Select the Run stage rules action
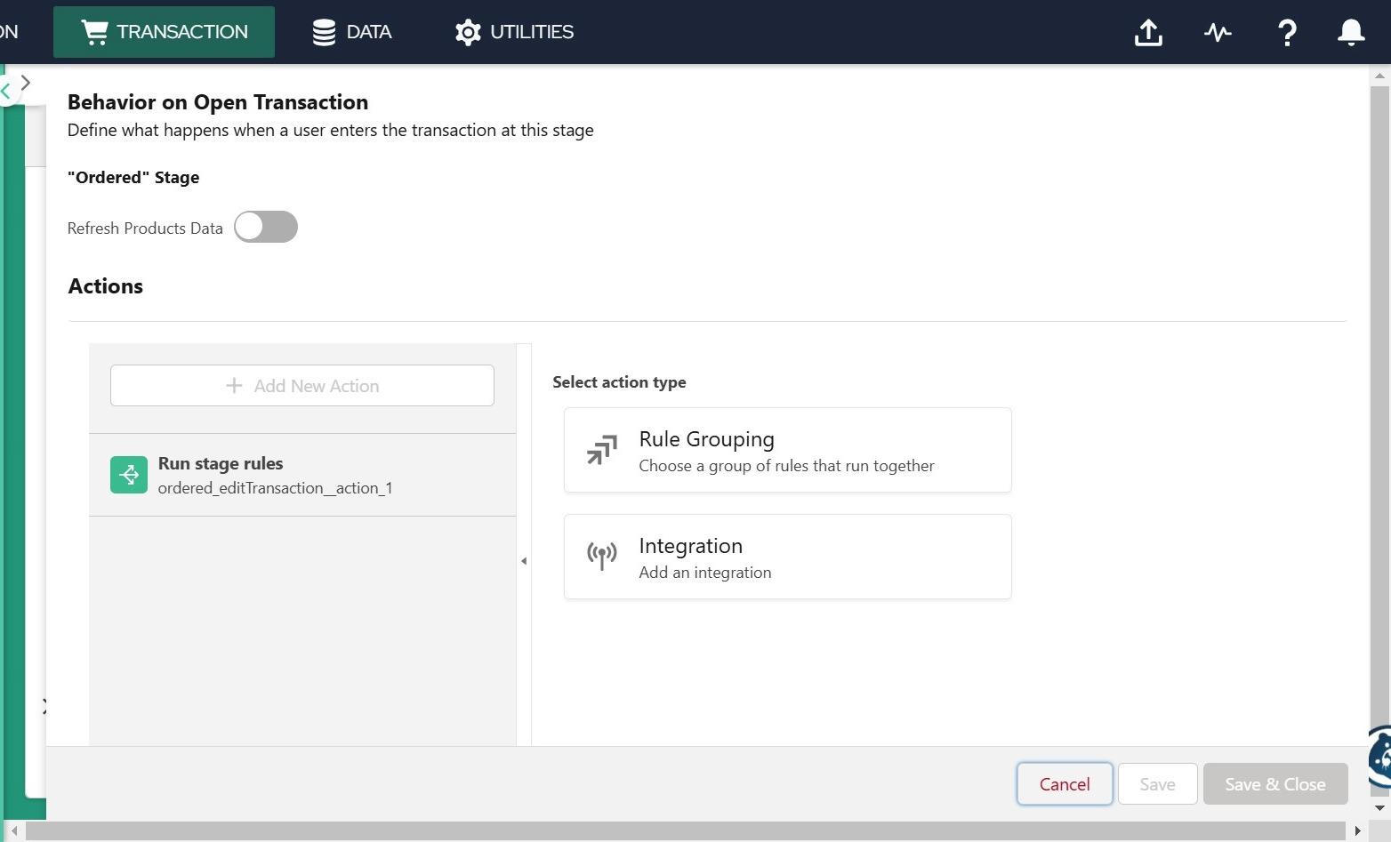1391x842 pixels. click(302, 475)
